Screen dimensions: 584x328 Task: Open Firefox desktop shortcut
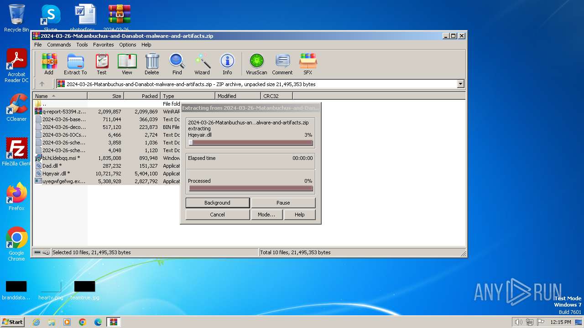pyautogui.click(x=16, y=197)
